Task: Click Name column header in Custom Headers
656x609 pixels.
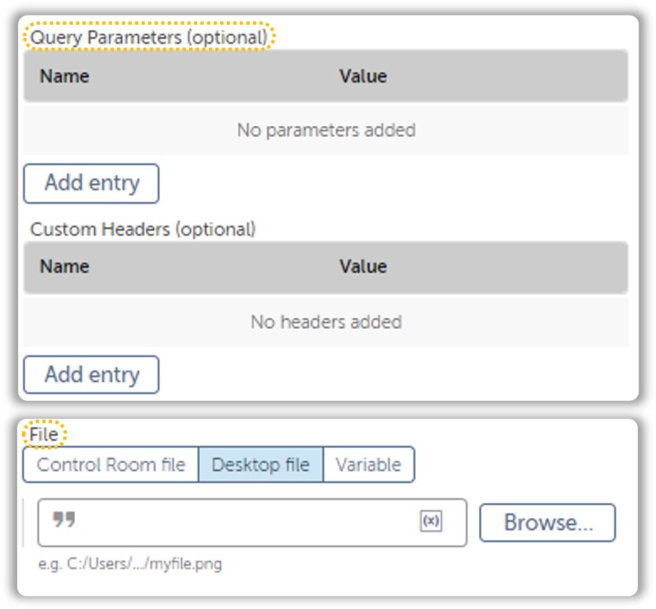Action: pos(65,267)
